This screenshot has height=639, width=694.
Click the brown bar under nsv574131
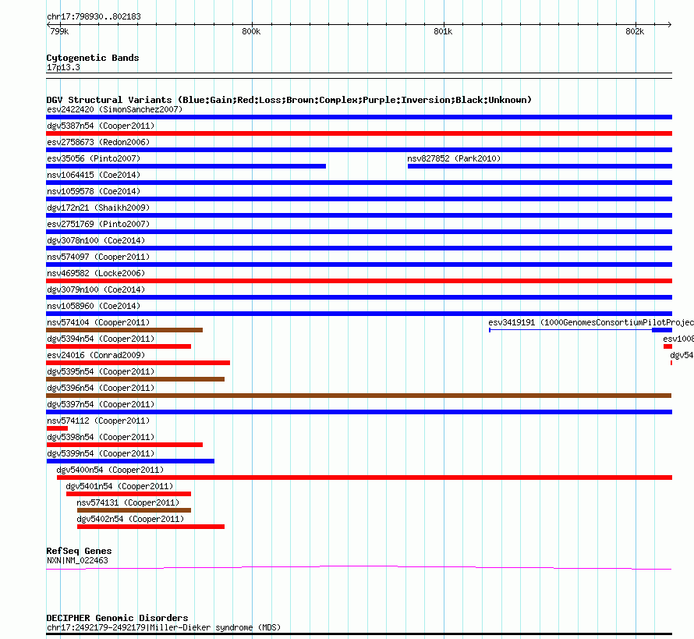coord(133,510)
